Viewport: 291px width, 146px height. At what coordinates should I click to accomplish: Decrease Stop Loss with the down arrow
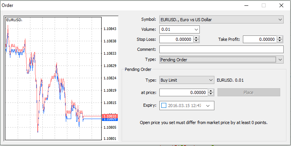click(196, 41)
